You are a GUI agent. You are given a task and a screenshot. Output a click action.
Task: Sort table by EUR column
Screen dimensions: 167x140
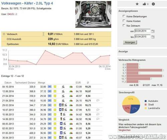[x=78, y=83]
